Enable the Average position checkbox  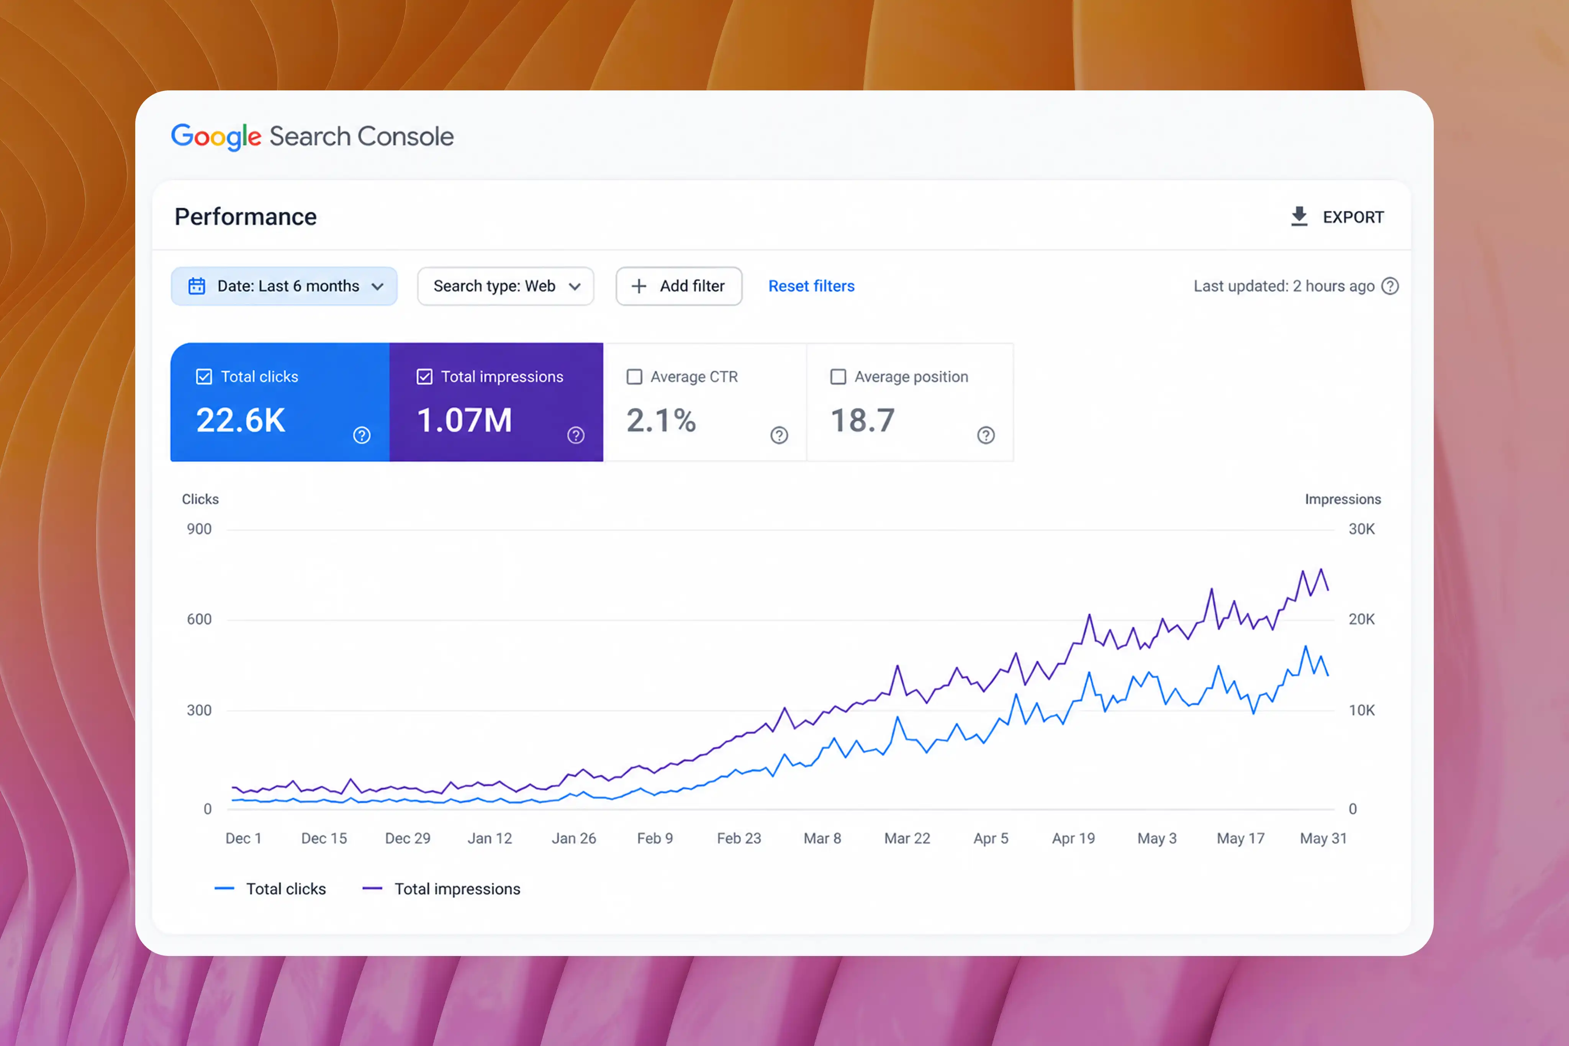838,377
